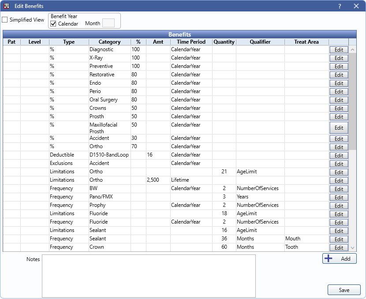Image resolution: width=366 pixels, height=299 pixels.
Task: Click the Category column header
Action: point(109,42)
